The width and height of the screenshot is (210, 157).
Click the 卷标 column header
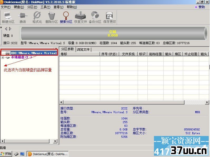click(x=80, y=54)
